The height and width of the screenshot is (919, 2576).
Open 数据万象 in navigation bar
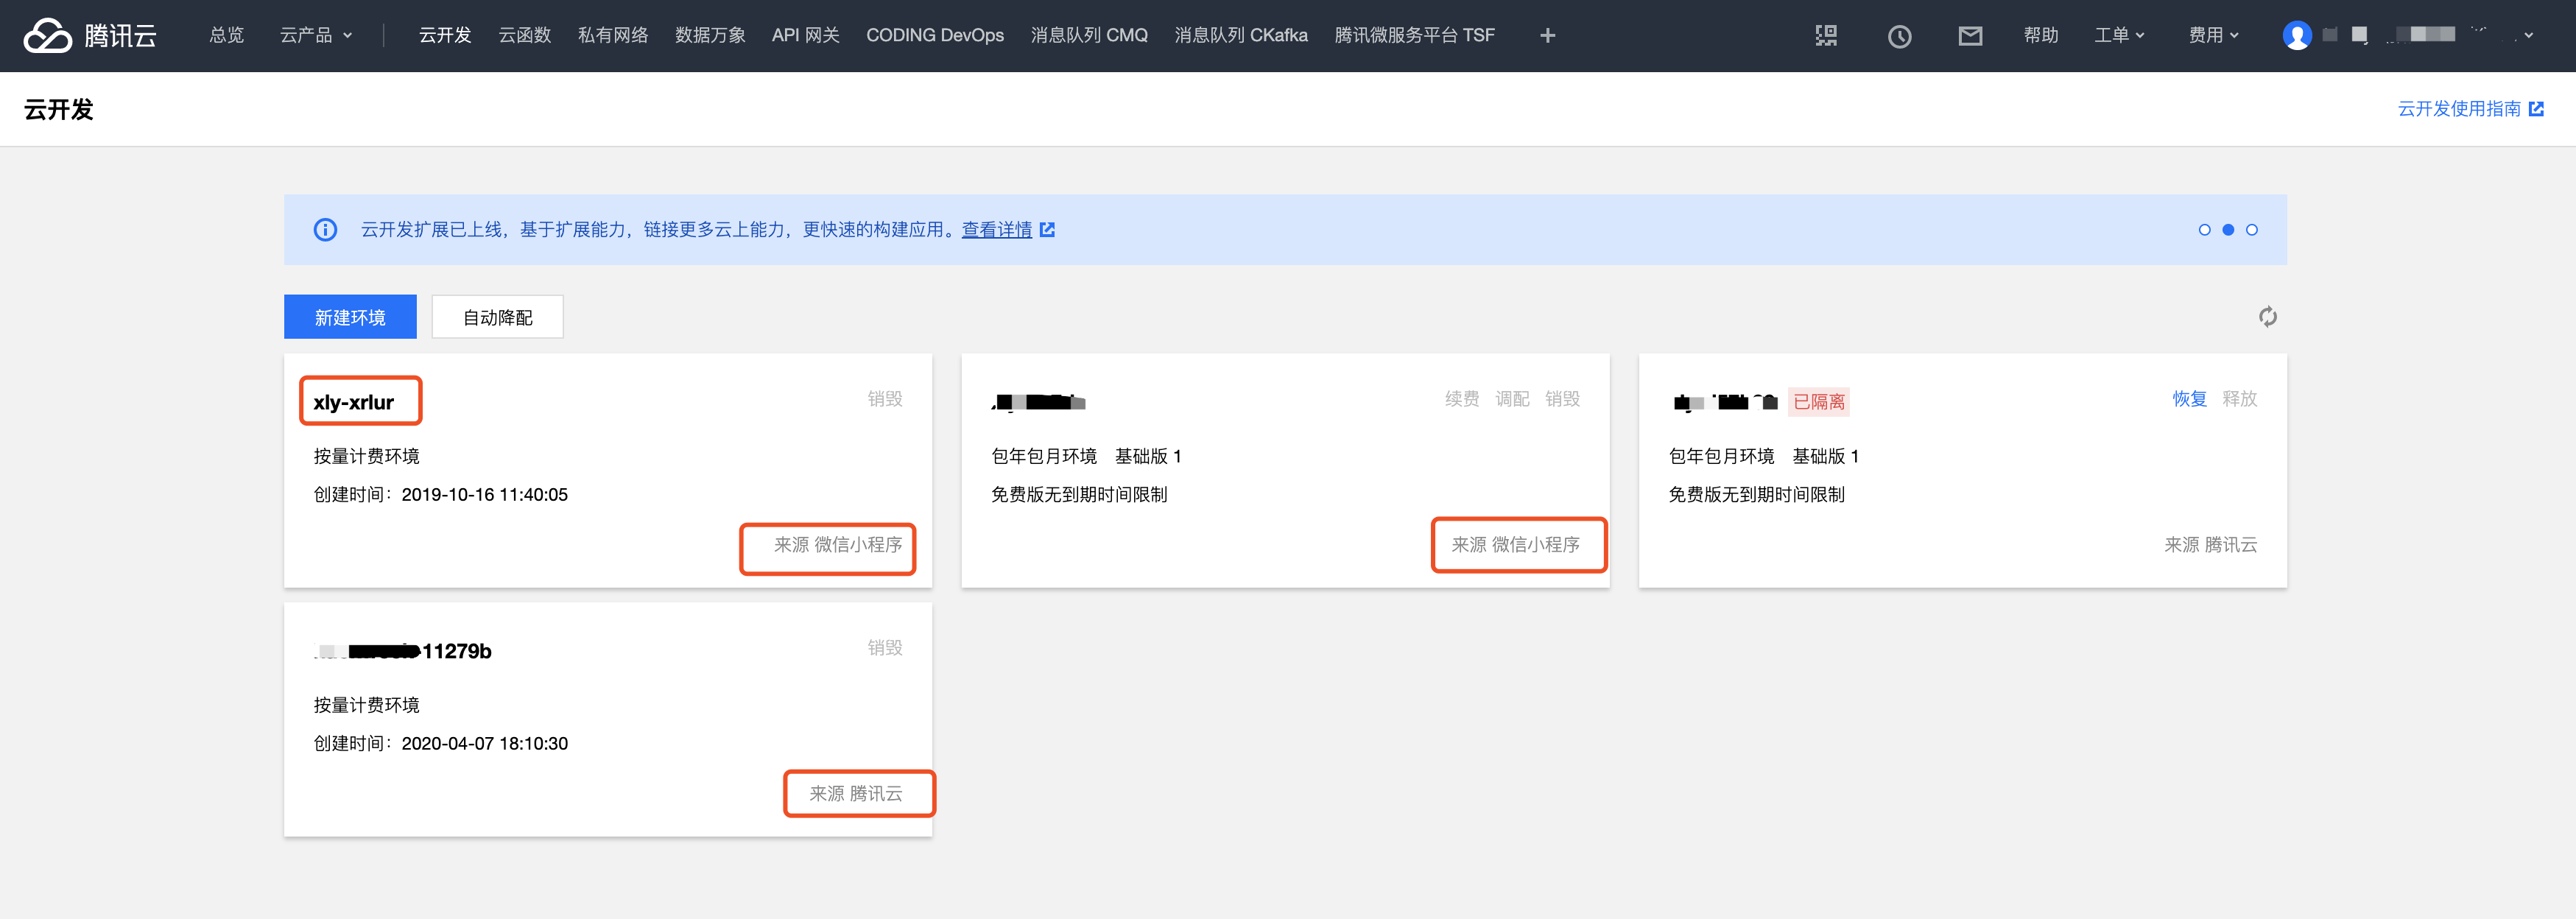(710, 36)
